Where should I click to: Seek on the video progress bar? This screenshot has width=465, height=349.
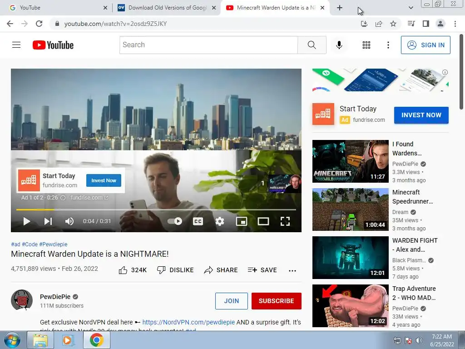(156, 209)
